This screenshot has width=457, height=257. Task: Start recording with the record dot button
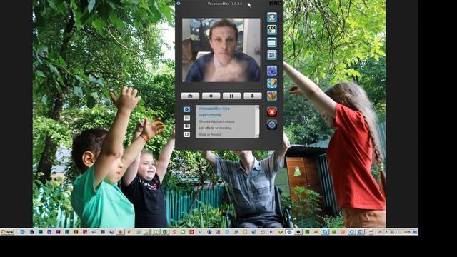tap(211, 96)
